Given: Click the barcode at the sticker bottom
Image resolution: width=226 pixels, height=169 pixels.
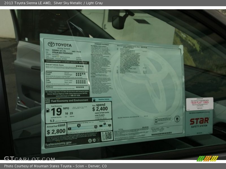Looking at the screenshot, I should [x=162, y=134].
